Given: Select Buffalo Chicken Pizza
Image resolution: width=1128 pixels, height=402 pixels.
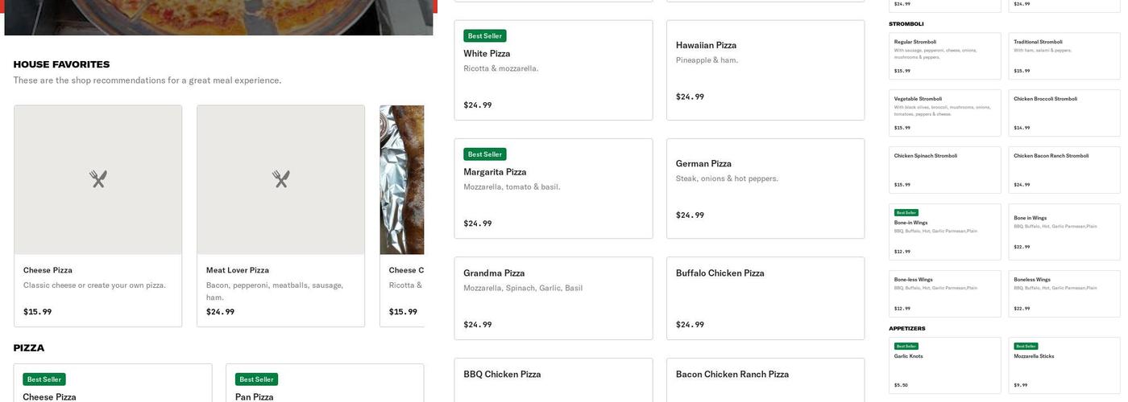Looking at the screenshot, I should pyautogui.click(x=765, y=298).
